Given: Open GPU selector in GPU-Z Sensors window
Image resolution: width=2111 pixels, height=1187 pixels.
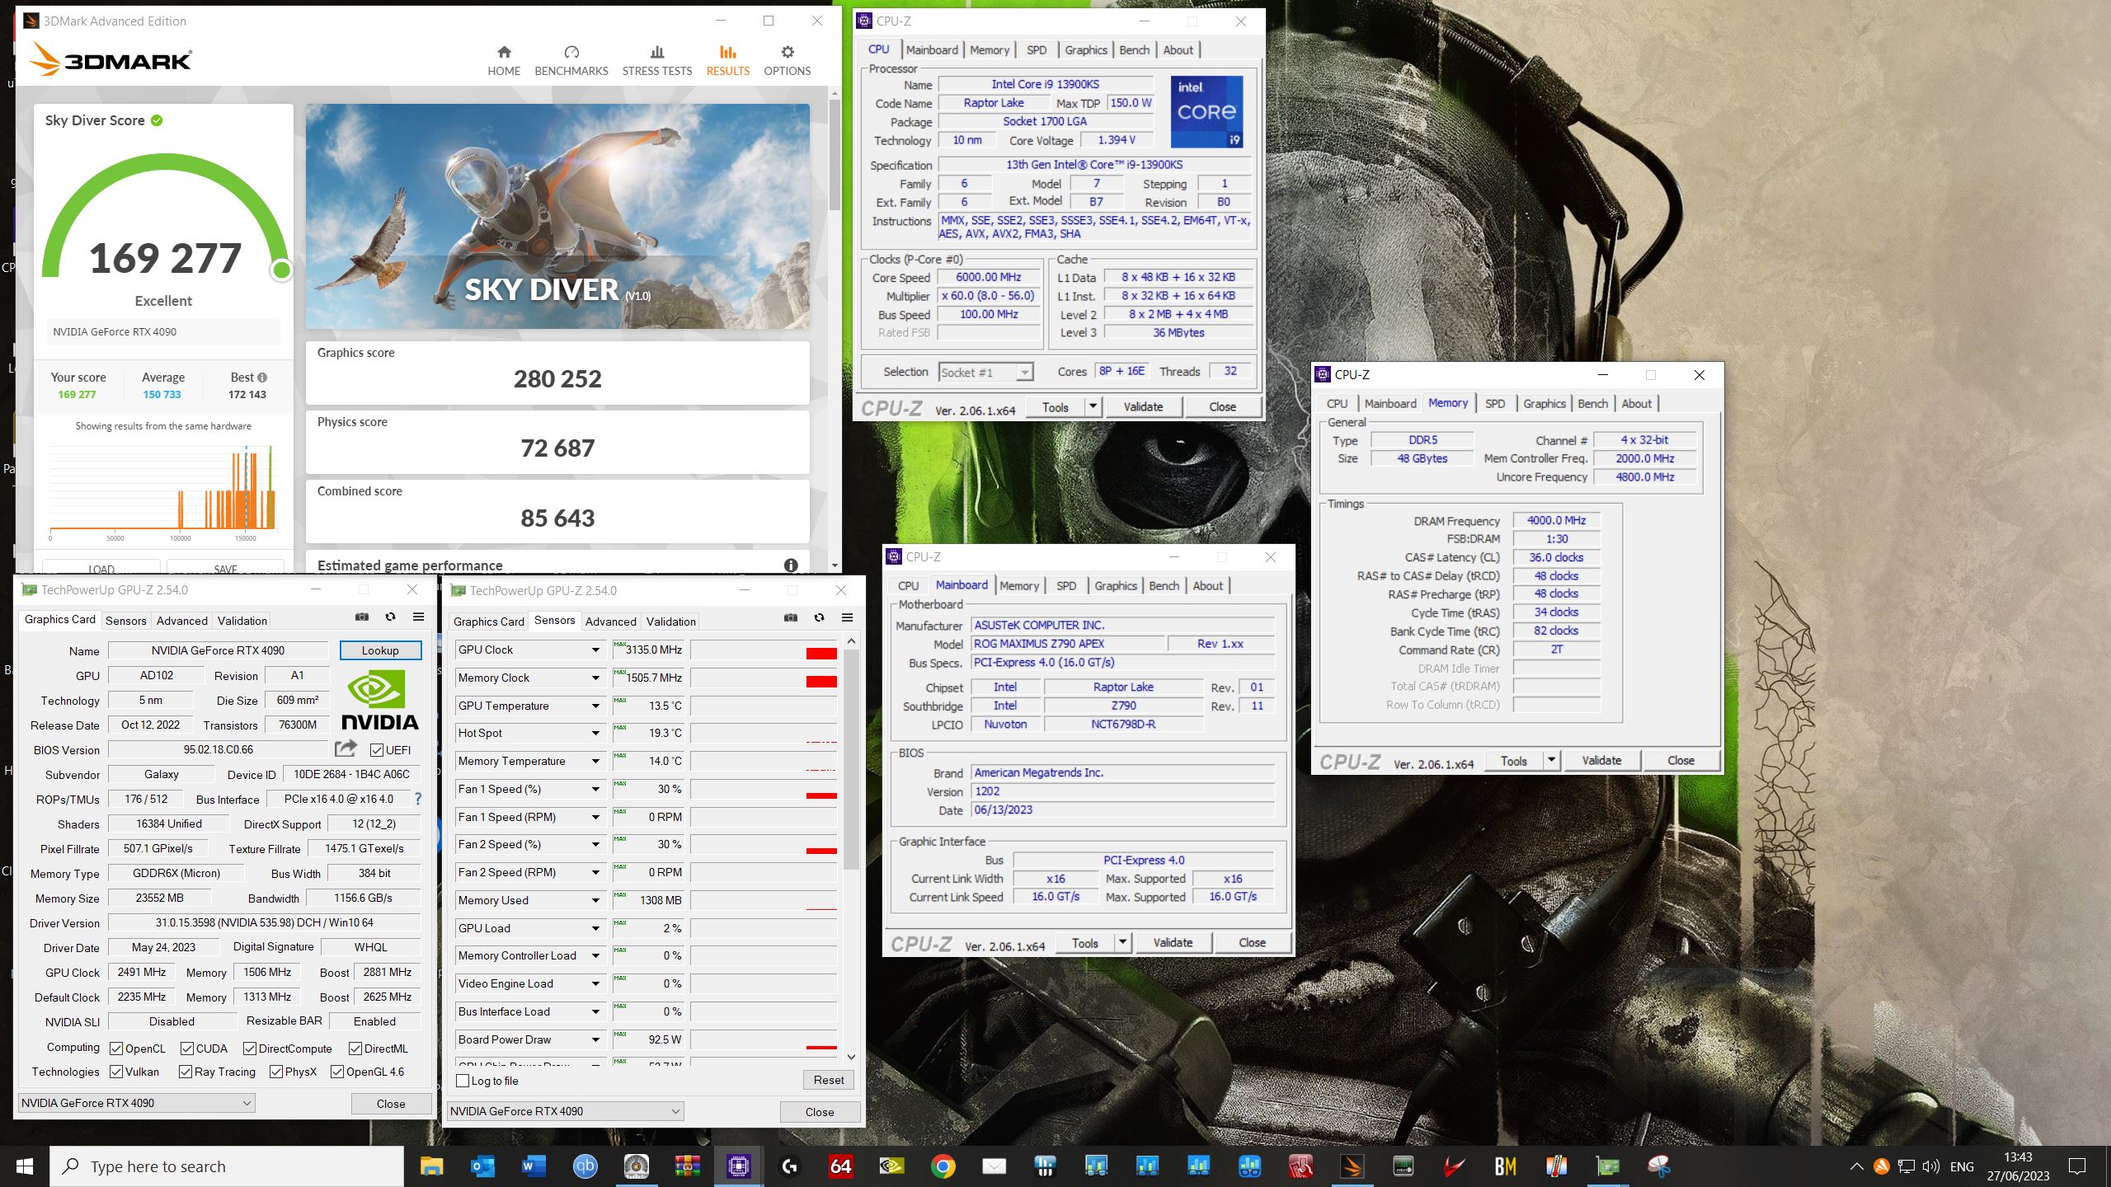Looking at the screenshot, I should 566,1111.
